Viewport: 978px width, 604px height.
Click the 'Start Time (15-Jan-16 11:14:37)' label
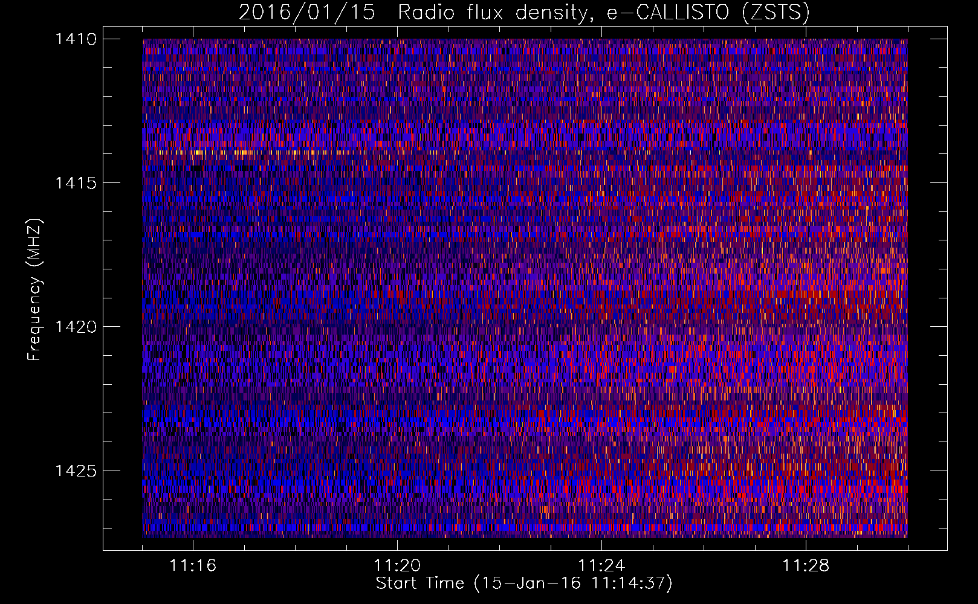click(524, 583)
